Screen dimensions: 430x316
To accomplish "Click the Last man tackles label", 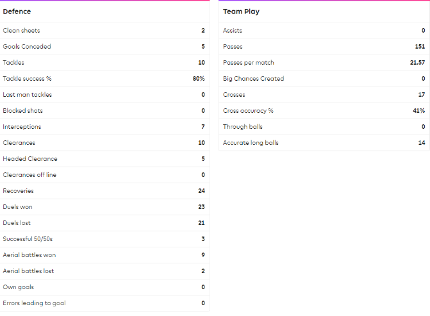I will coord(28,95).
